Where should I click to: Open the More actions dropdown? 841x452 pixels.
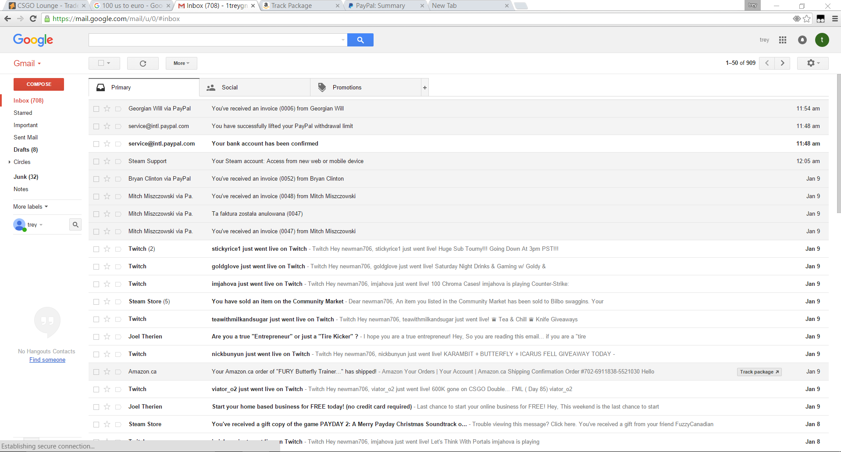click(181, 63)
